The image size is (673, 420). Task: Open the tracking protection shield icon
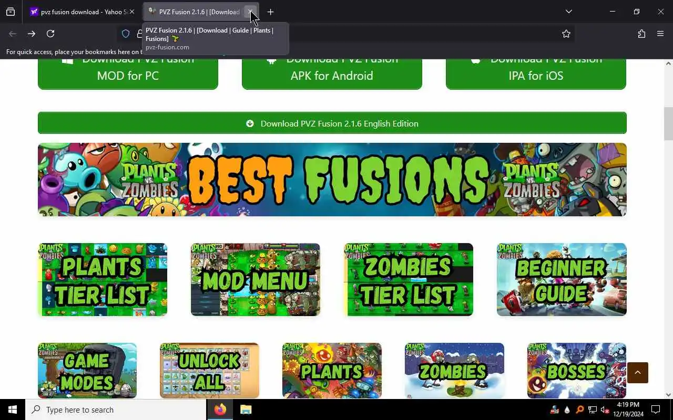(x=126, y=34)
